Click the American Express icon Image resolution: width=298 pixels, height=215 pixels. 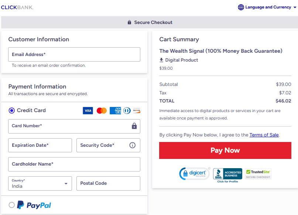click(115, 110)
